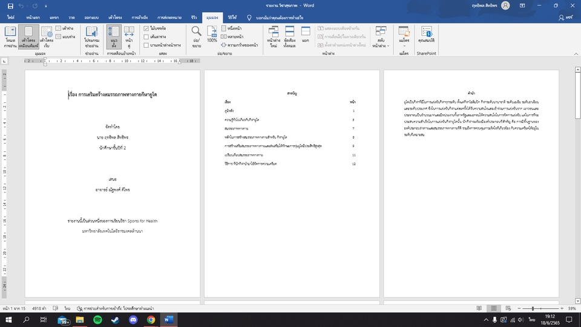Show hidden system tray icons
This screenshot has height=327, width=581.
(486, 320)
